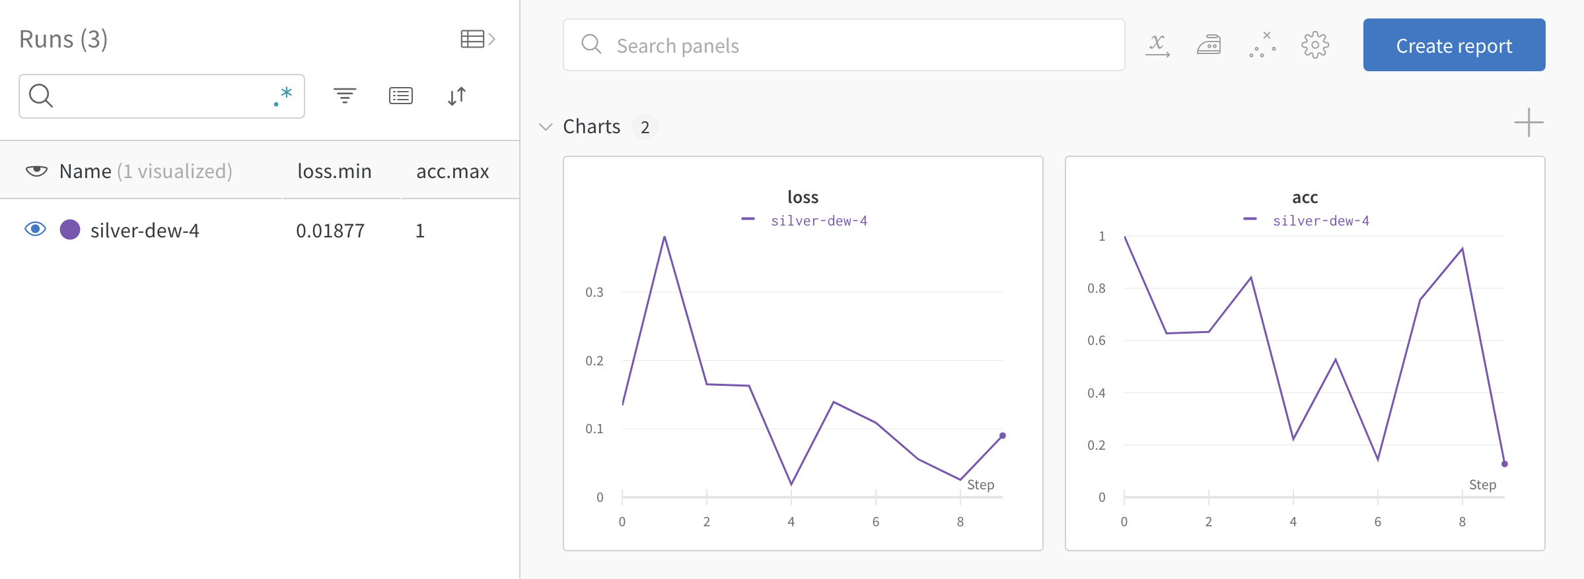Image resolution: width=1584 pixels, height=579 pixels.
Task: Expand the runs sidebar with the arrow icon
Action: (491, 39)
